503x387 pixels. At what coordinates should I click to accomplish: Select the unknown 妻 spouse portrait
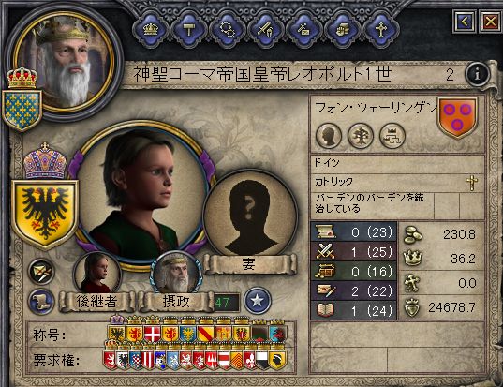(x=251, y=216)
